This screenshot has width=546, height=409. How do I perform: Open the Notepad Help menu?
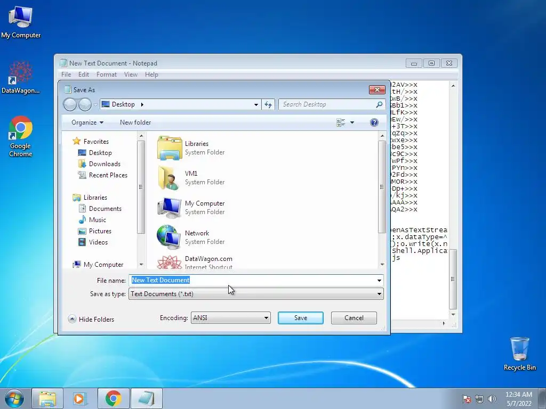(x=151, y=75)
